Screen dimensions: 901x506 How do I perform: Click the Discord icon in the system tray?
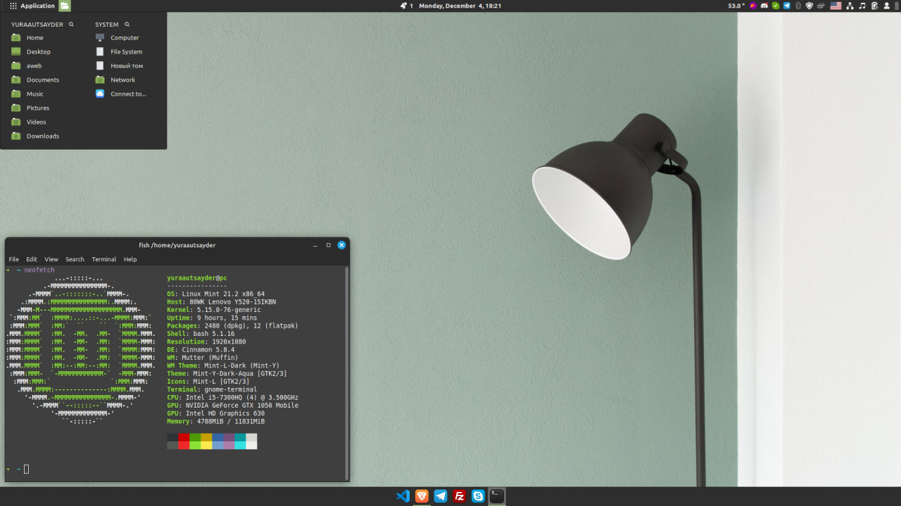[764, 6]
